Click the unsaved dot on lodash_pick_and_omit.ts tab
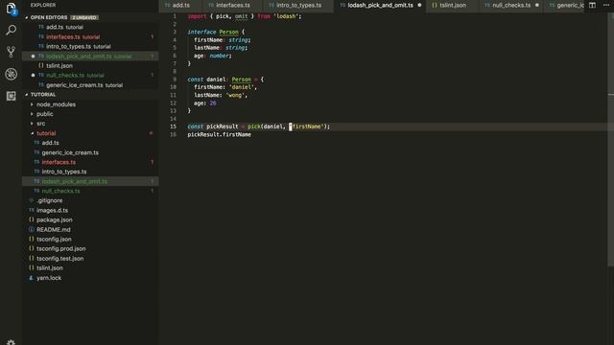 (x=419, y=5)
